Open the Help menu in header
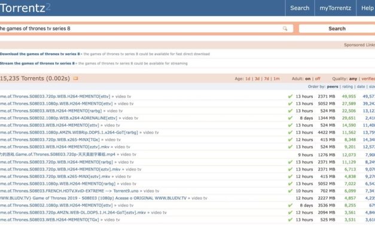This screenshot has width=375, height=225. click(367, 8)
